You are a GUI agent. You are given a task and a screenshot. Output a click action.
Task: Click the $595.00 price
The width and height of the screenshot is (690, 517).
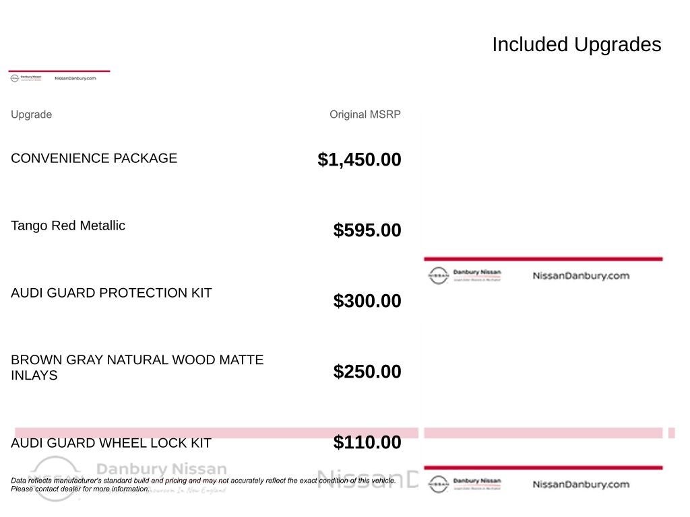[367, 230]
